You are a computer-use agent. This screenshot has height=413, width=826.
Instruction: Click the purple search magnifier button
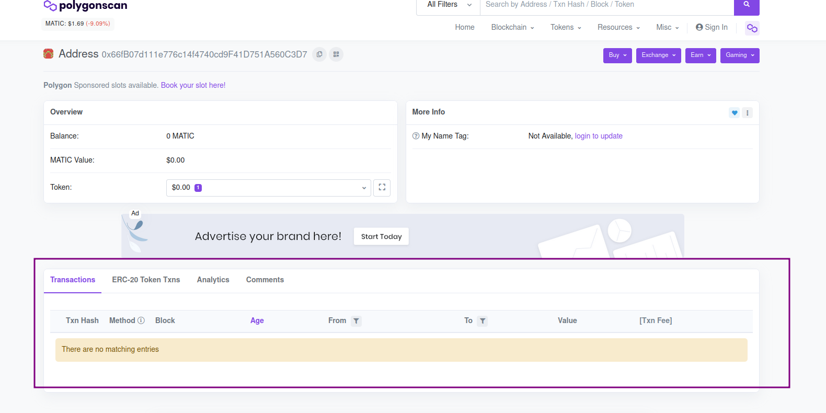click(746, 5)
